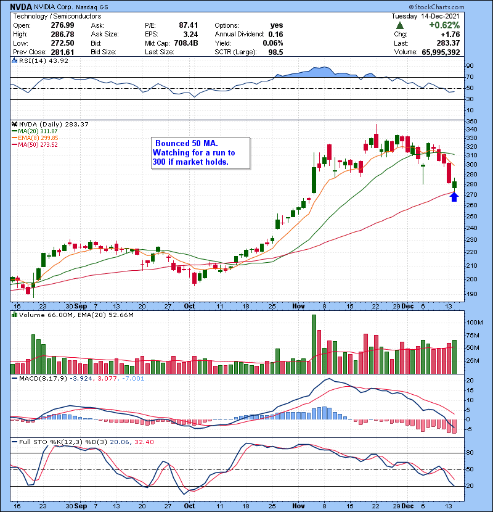Click the tallest green volume bar in November
493x512 pixels.
coord(314,344)
